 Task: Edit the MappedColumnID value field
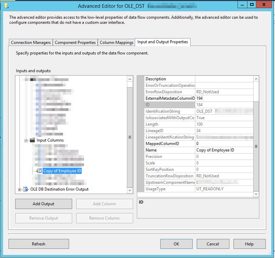tap(224, 144)
